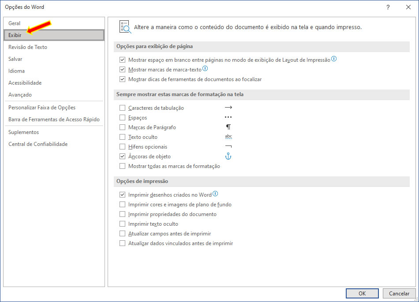419x302 pixels.
Task: Open Personalizar Faixa de Opções
Action: click(54, 107)
